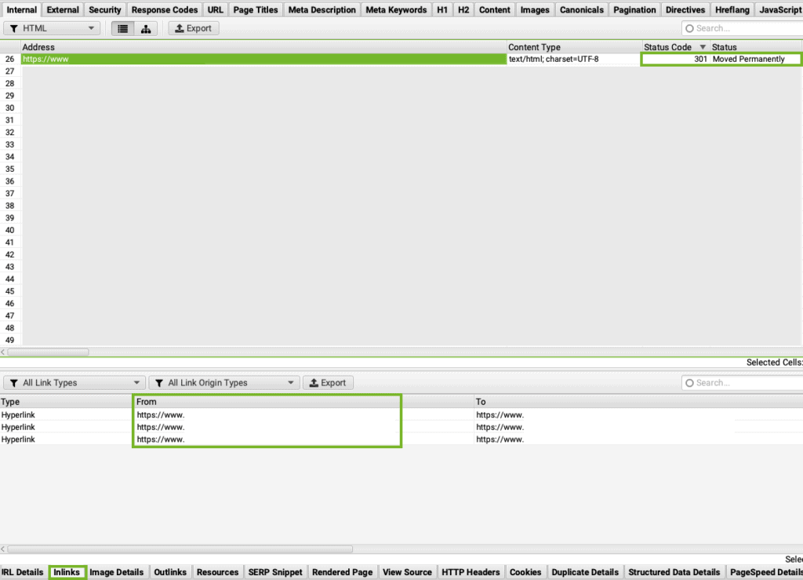This screenshot has width=803, height=580.
Task: Select the SERP Snippet bottom tab
Action: click(x=275, y=572)
